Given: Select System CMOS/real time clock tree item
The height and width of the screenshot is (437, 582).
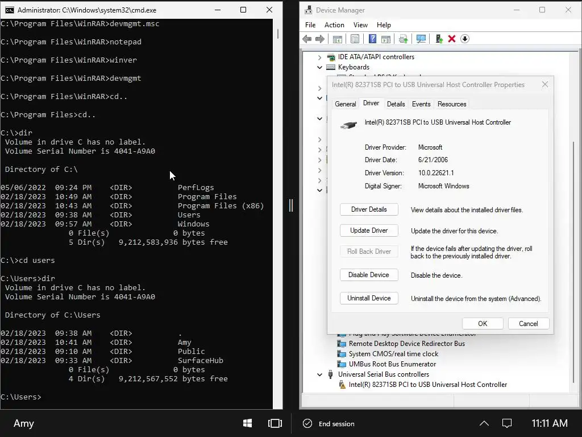Looking at the screenshot, I should [393, 354].
